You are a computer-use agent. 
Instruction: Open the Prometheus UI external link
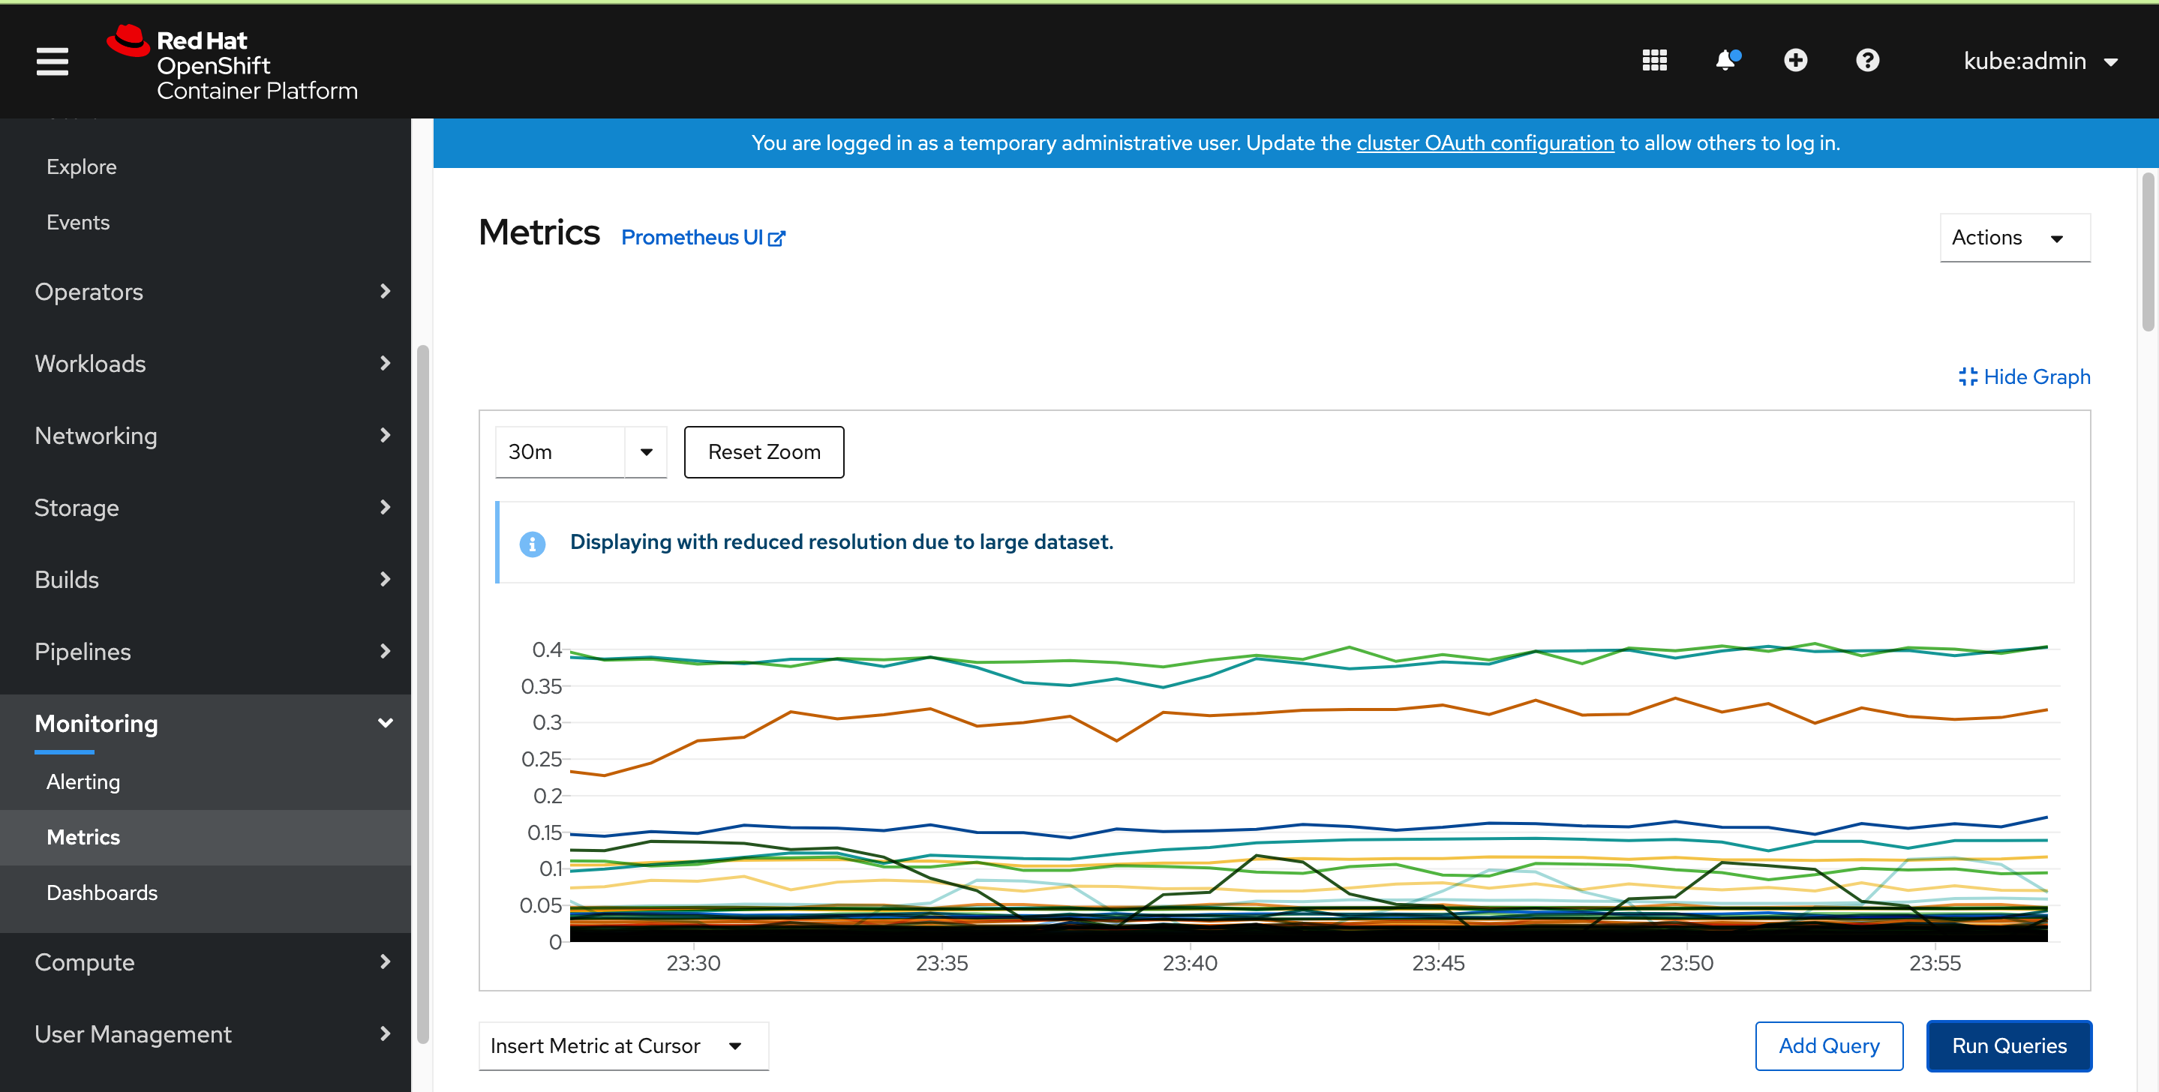pos(702,238)
